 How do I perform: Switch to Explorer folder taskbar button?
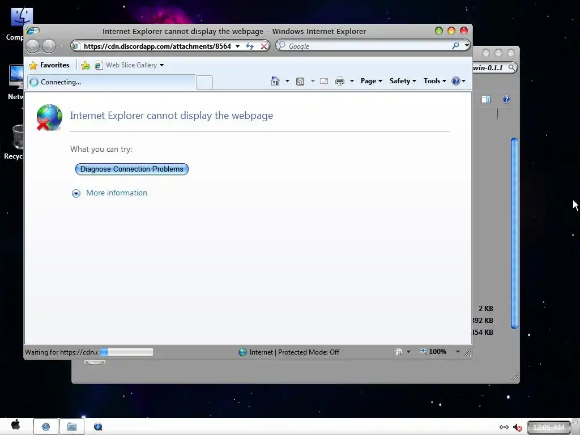(x=72, y=427)
